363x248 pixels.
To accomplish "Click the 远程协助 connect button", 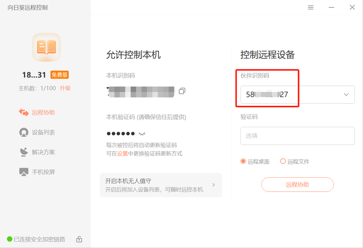I will (297, 185).
